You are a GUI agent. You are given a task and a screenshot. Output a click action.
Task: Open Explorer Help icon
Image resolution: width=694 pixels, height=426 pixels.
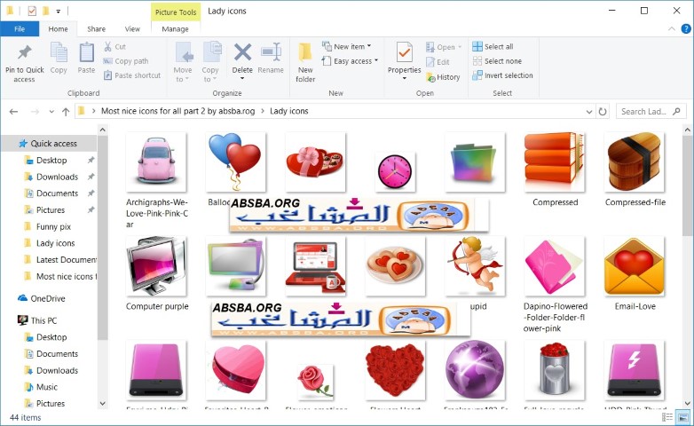point(686,28)
